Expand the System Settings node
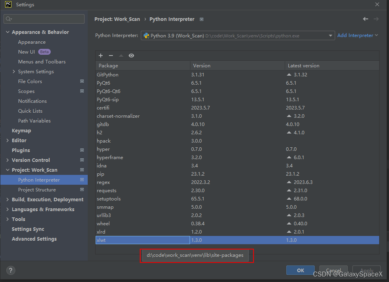 [14, 72]
